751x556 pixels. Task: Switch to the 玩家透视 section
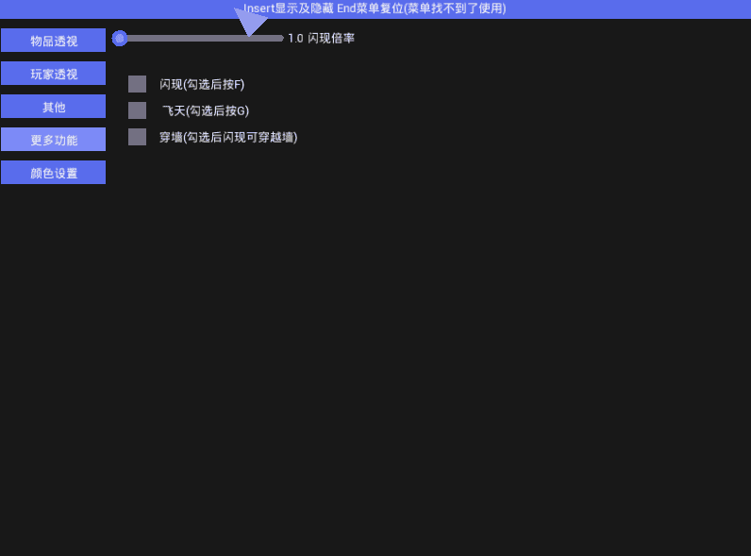click(x=53, y=74)
